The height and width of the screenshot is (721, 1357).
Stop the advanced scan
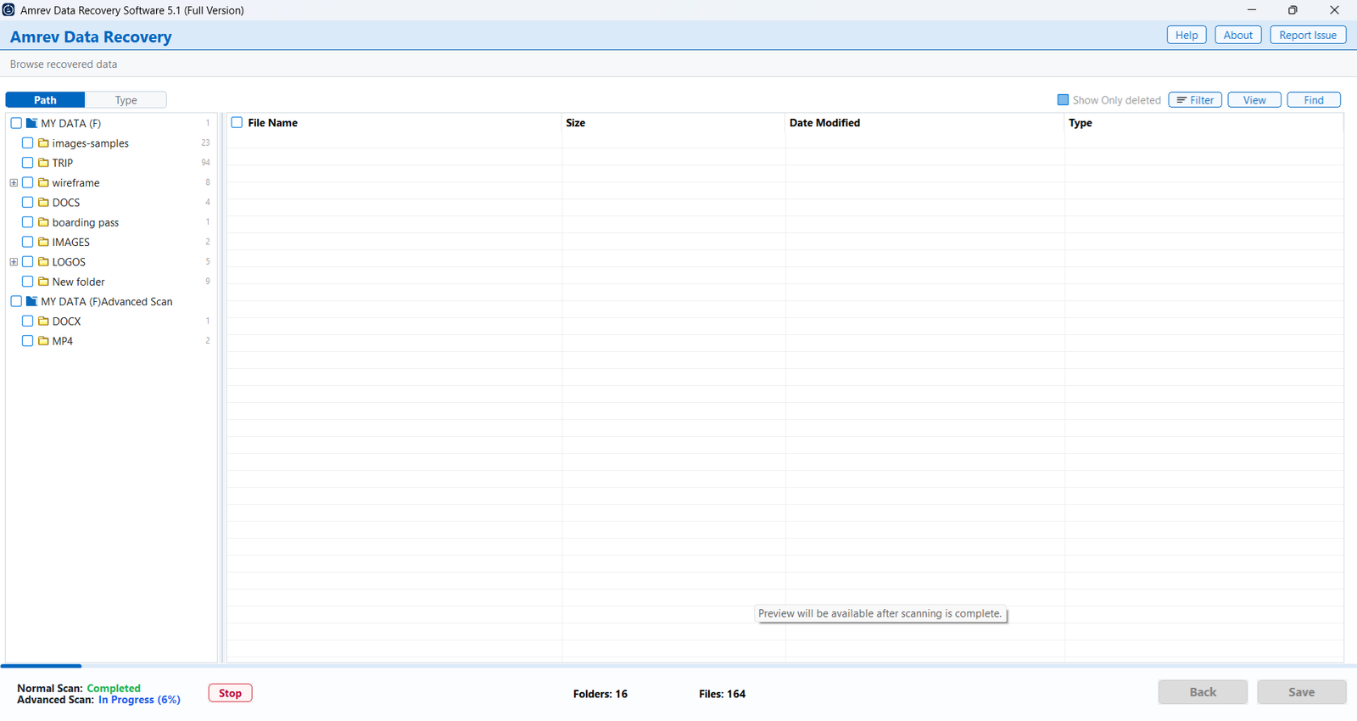coord(231,693)
